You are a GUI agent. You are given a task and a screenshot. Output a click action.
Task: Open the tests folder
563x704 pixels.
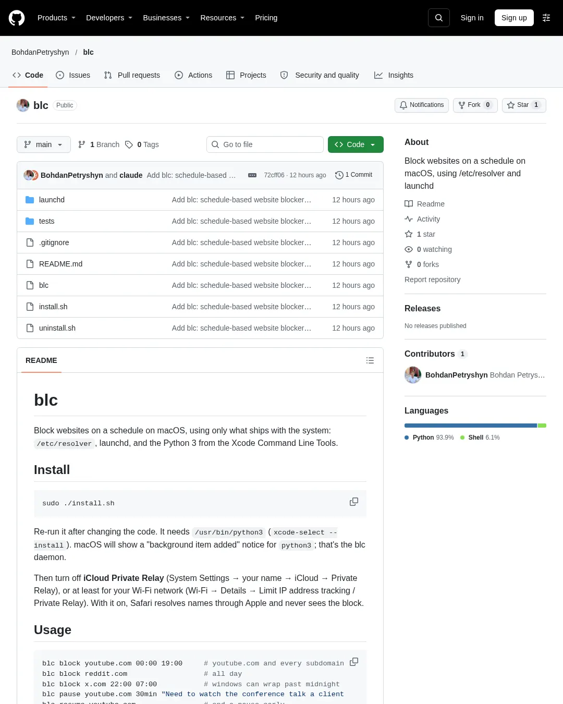tap(46, 221)
